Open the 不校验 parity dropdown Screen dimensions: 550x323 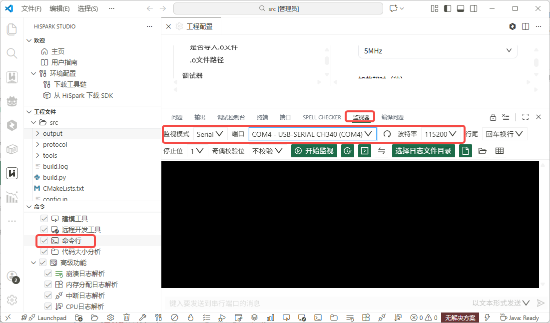[x=267, y=151]
